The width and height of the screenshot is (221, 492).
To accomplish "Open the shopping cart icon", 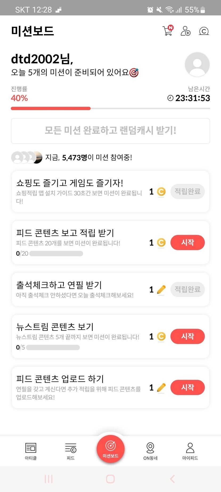I will (x=167, y=31).
